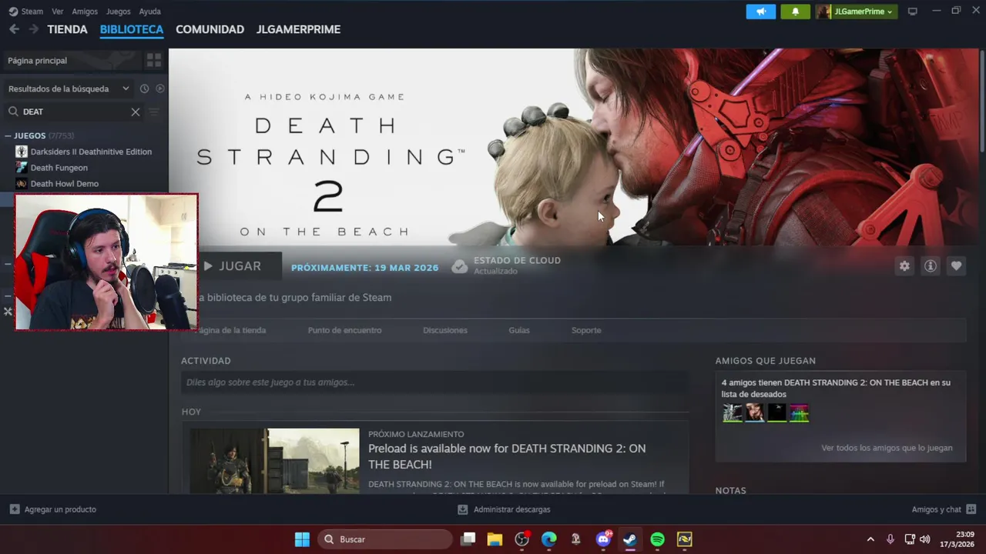Image resolution: width=986 pixels, height=554 pixels.
Task: Open the Amigos menu
Action: 85,12
